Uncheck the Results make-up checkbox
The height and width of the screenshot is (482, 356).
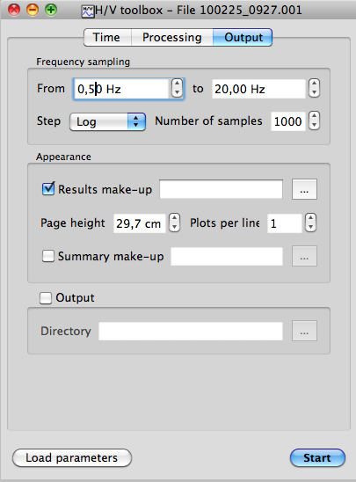coord(48,188)
